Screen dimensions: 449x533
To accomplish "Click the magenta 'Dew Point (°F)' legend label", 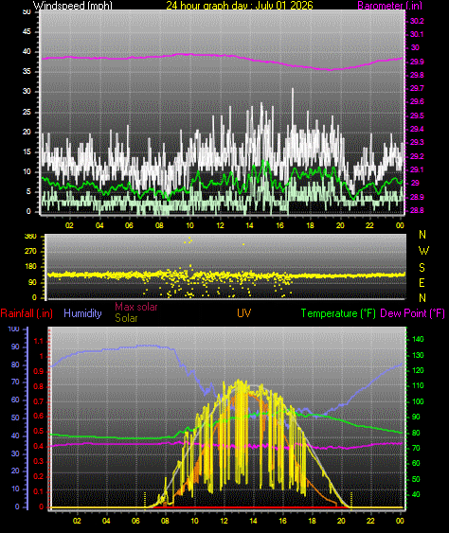I will coord(412,313).
